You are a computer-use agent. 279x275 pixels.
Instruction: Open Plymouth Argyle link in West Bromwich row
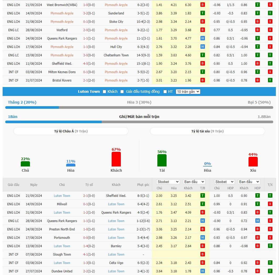(x=116, y=5)
